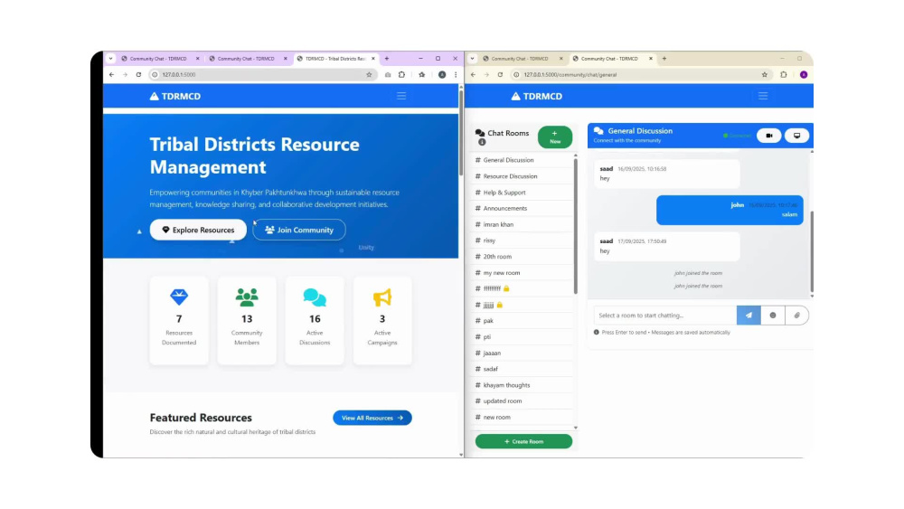The height and width of the screenshot is (509, 904).
Task: Start a video call in General Discussion
Action: [x=769, y=136]
